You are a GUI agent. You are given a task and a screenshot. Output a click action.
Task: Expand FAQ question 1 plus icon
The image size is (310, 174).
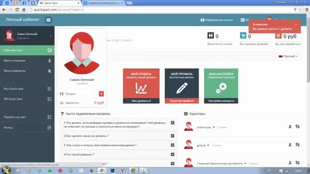coord(172,123)
